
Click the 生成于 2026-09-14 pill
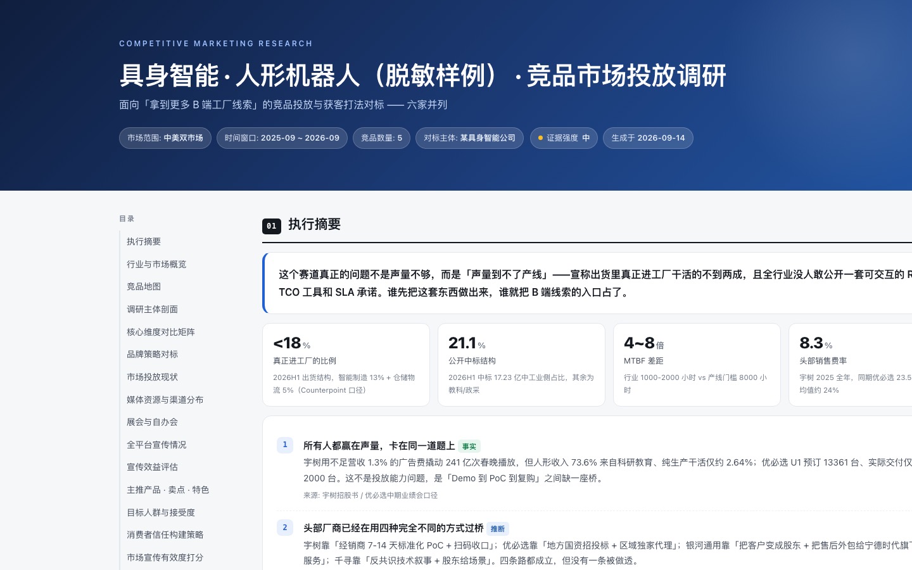(648, 138)
